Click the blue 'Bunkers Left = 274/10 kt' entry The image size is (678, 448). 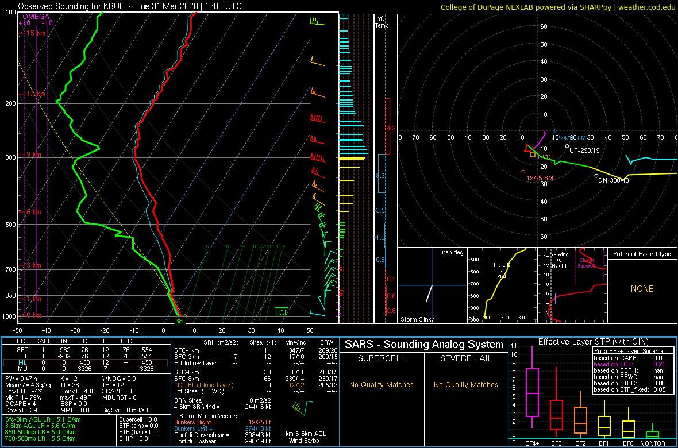[x=222, y=428]
